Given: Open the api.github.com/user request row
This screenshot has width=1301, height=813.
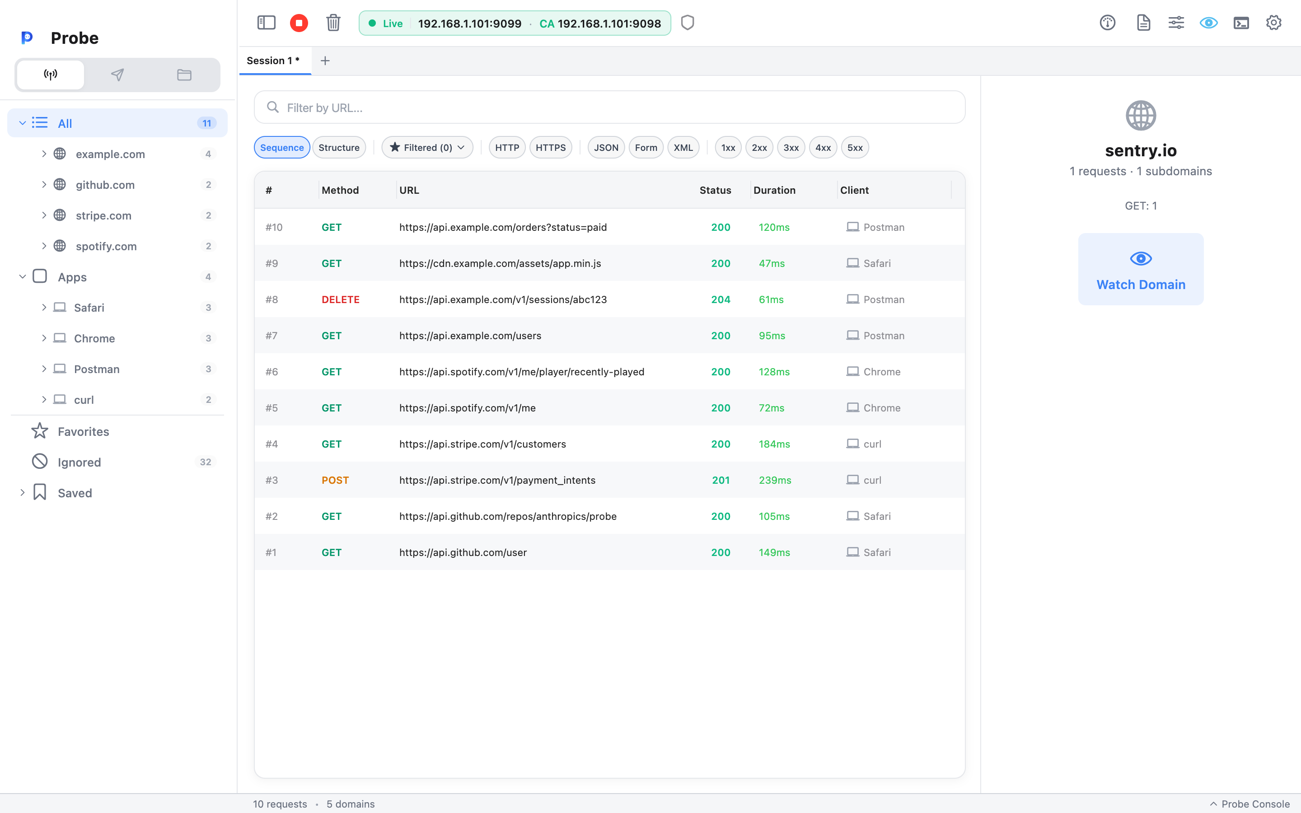Looking at the screenshot, I should [x=610, y=552].
